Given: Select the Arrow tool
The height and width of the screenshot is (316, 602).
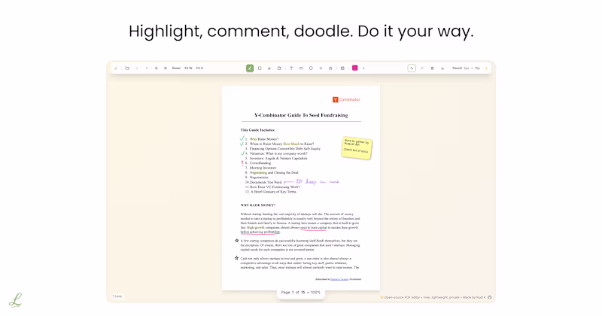Looking at the screenshot, I should point(321,68).
